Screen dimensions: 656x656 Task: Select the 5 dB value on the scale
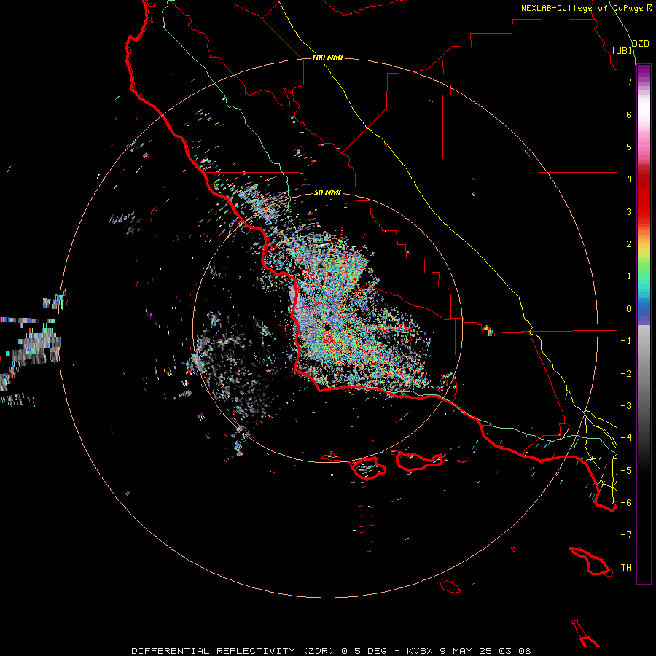629,147
